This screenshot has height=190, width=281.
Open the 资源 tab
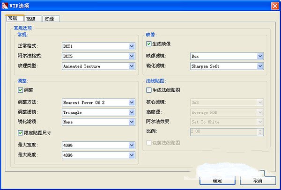click(51, 19)
